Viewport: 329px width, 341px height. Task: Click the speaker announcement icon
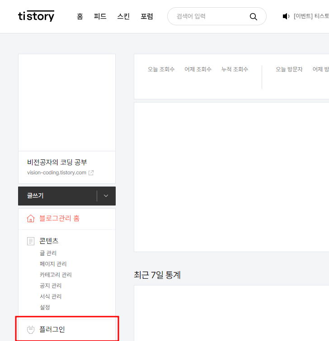[286, 16]
